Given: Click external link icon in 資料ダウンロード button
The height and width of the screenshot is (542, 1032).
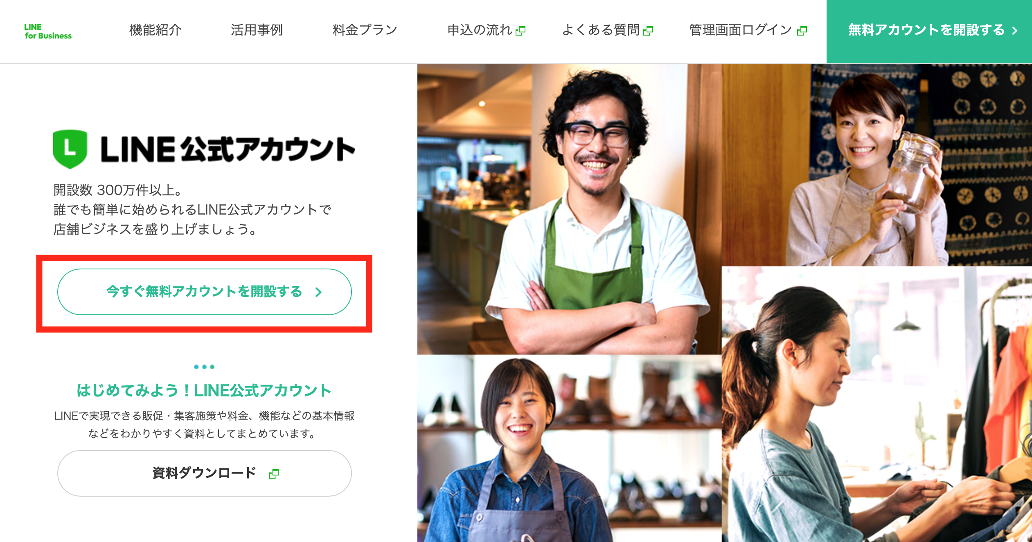Looking at the screenshot, I should (274, 474).
